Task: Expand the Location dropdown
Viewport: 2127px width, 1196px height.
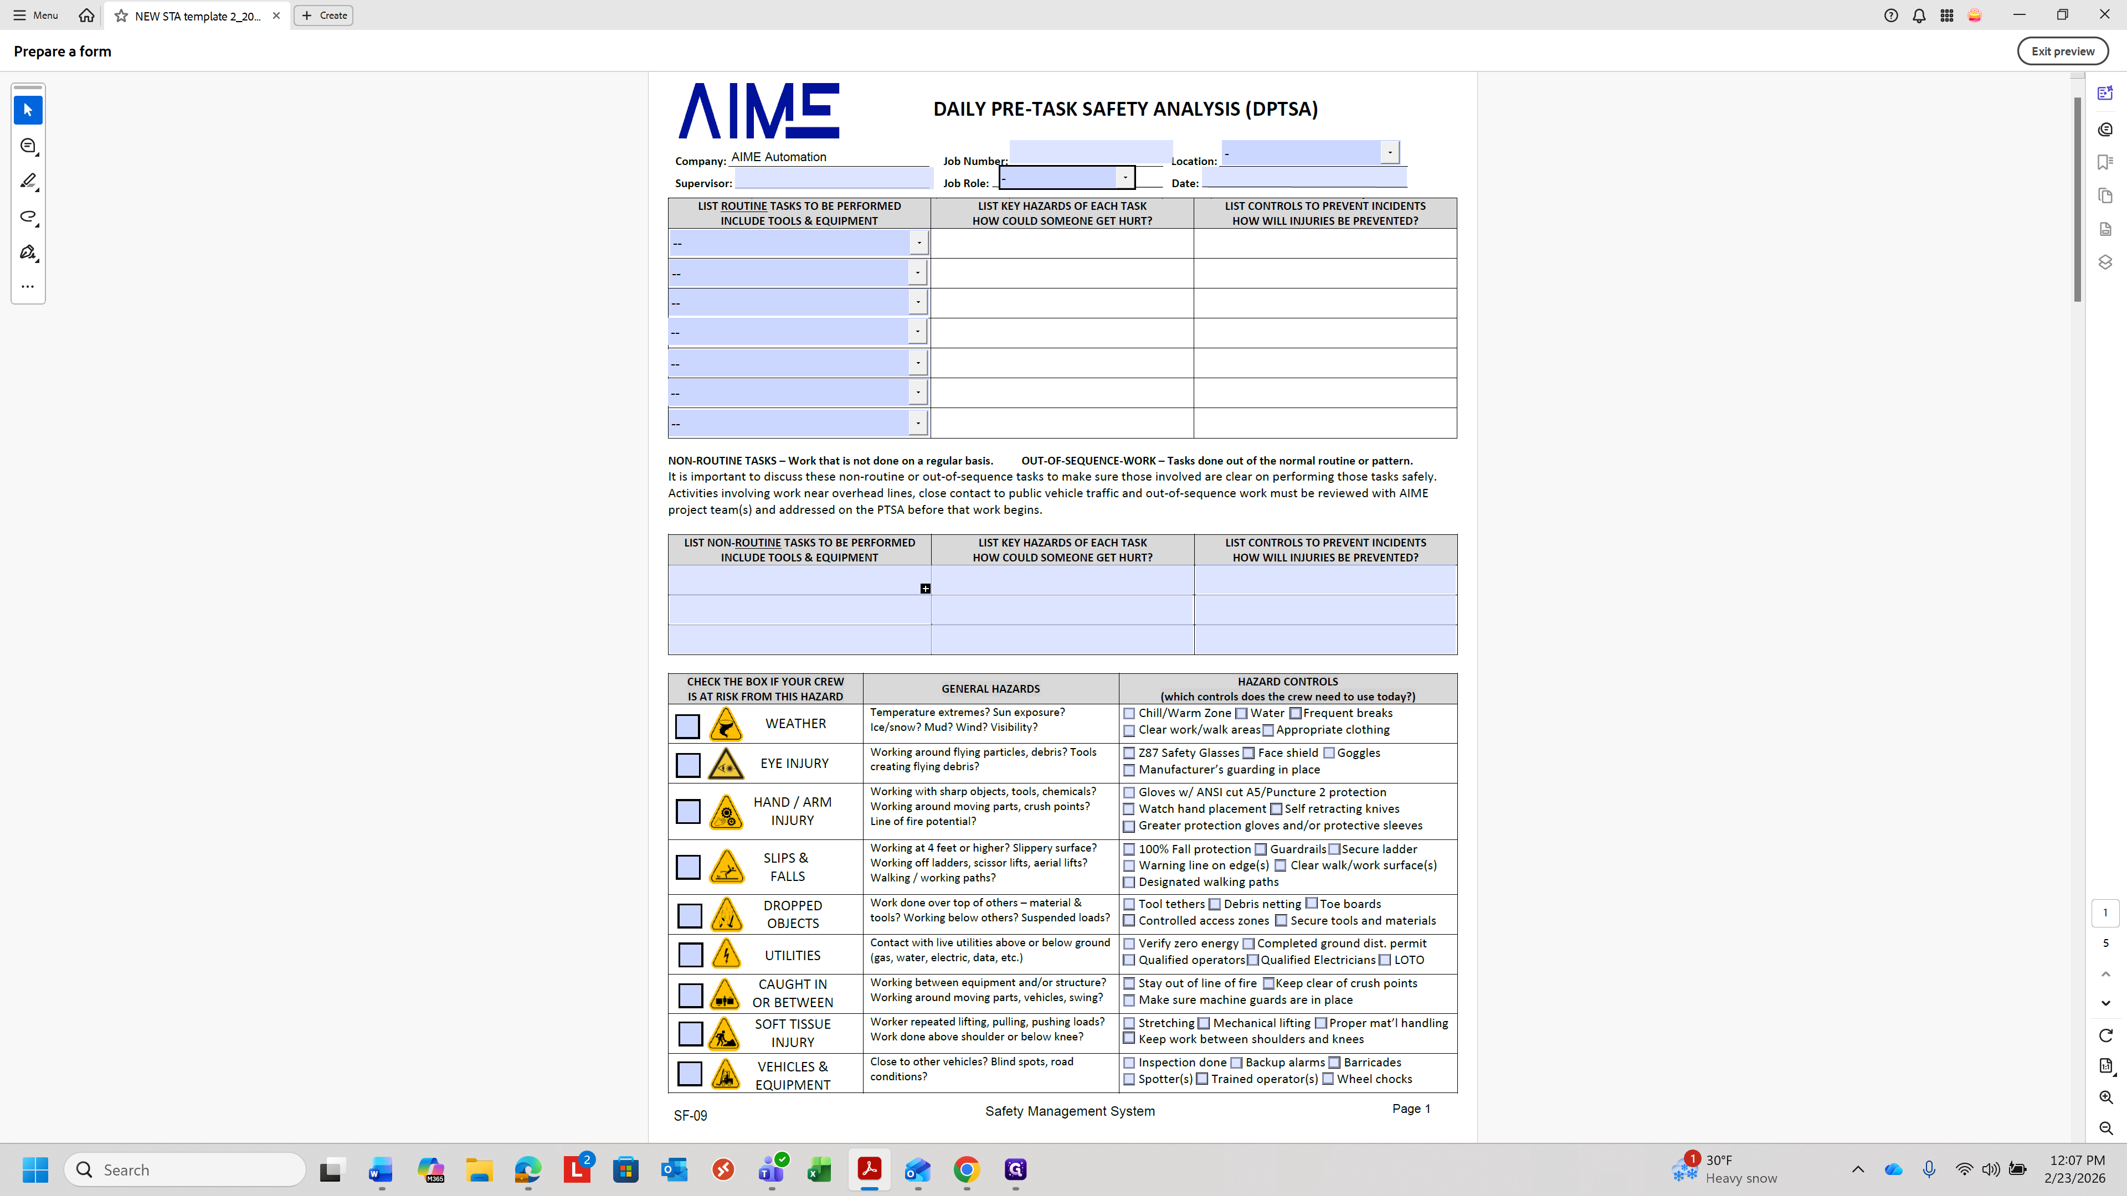Action: [1390, 152]
